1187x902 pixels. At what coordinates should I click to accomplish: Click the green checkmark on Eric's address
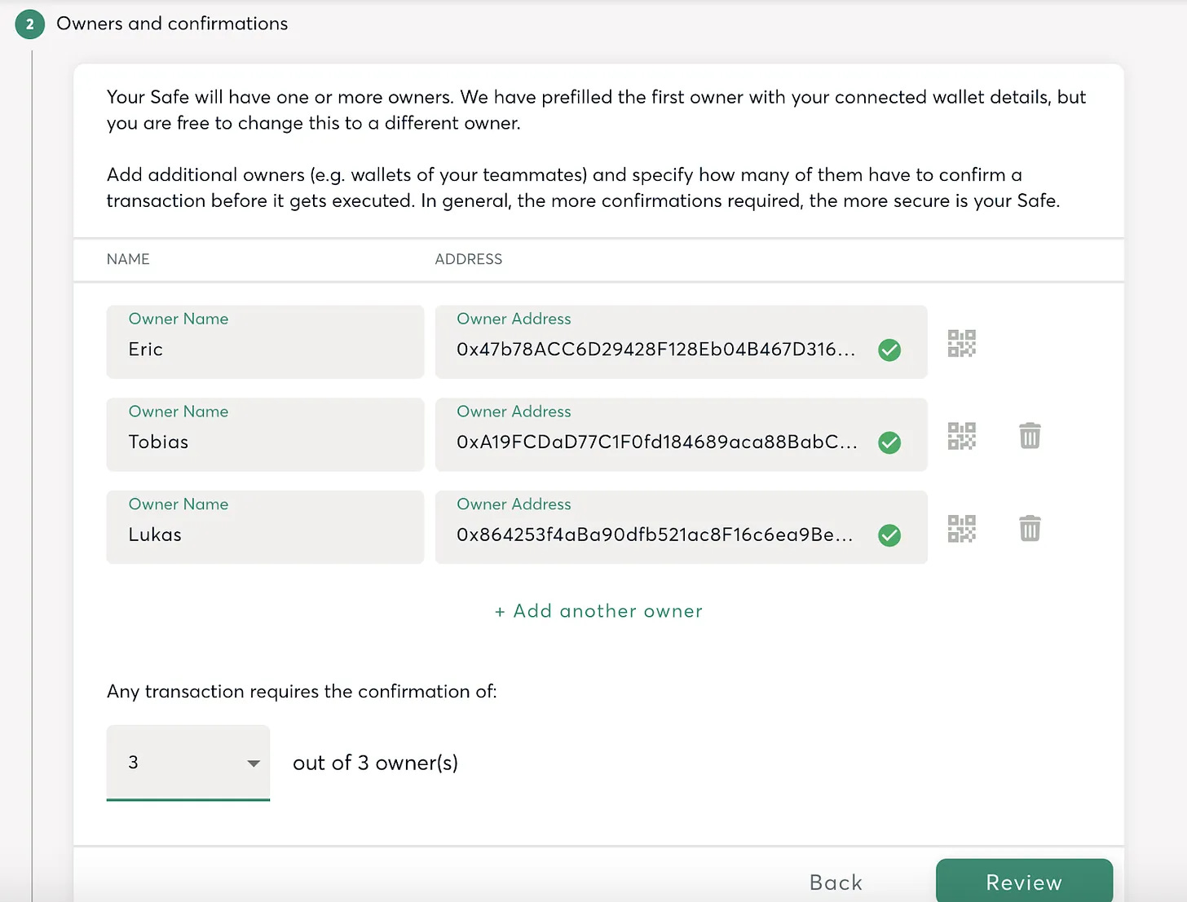coord(889,350)
